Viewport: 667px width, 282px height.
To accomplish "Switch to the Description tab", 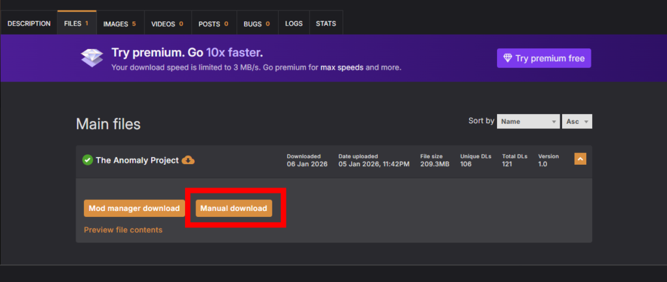I will pyautogui.click(x=29, y=24).
